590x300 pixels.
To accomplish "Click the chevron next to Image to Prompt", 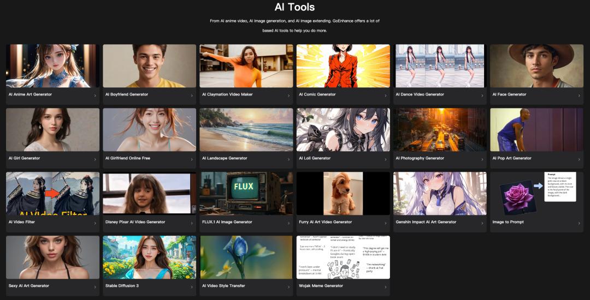I will point(579,224).
